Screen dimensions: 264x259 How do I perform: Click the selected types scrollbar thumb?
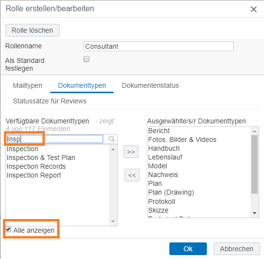(254, 164)
